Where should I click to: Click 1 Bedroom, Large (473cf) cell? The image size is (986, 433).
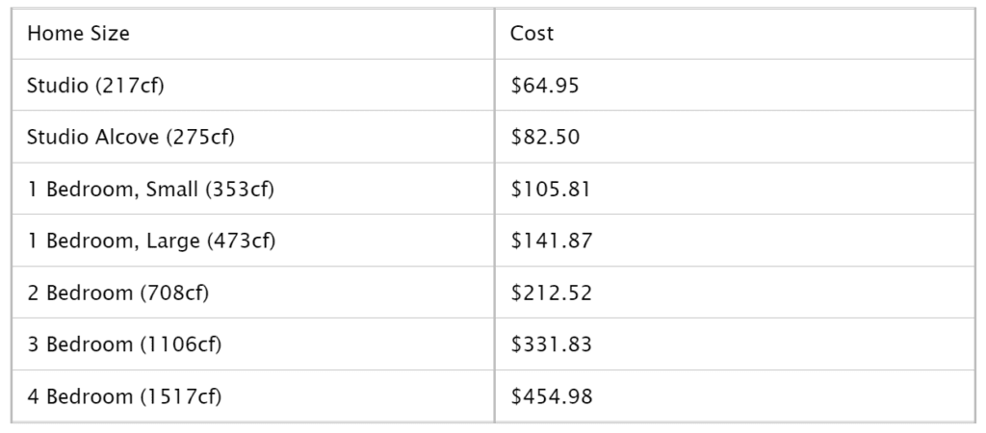point(253,240)
